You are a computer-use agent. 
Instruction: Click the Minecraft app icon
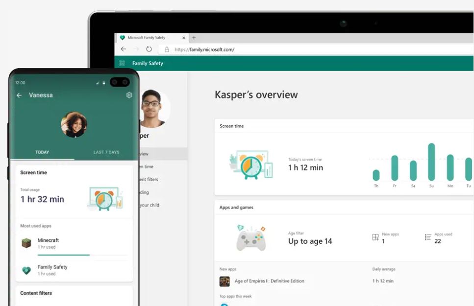click(26, 243)
